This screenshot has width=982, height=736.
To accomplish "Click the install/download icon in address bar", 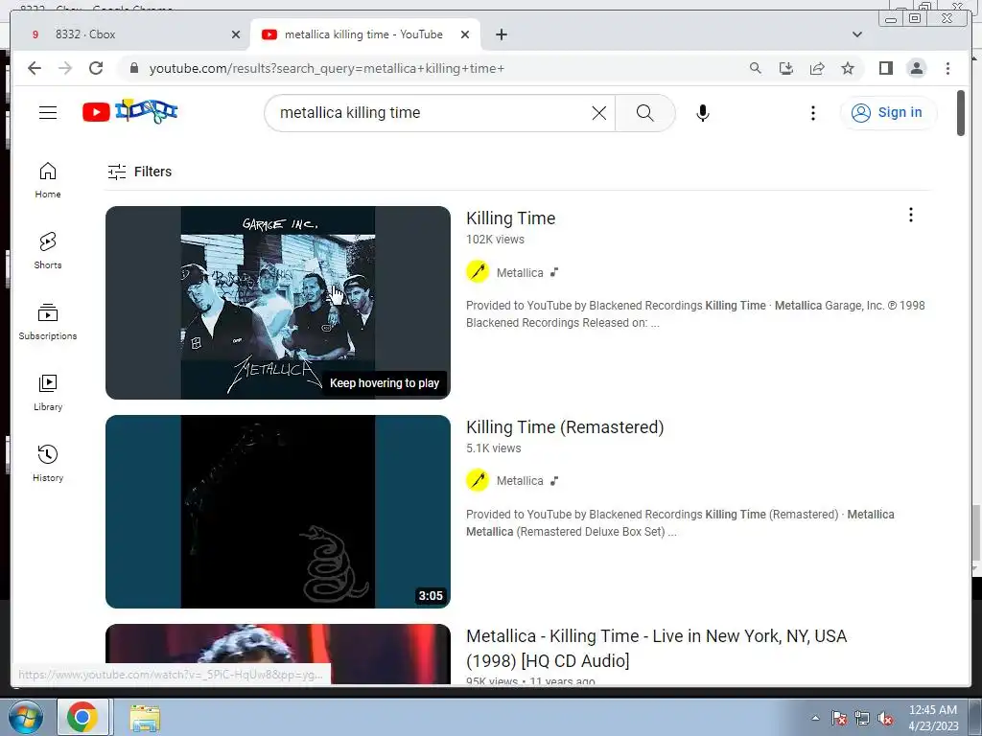I will (786, 68).
